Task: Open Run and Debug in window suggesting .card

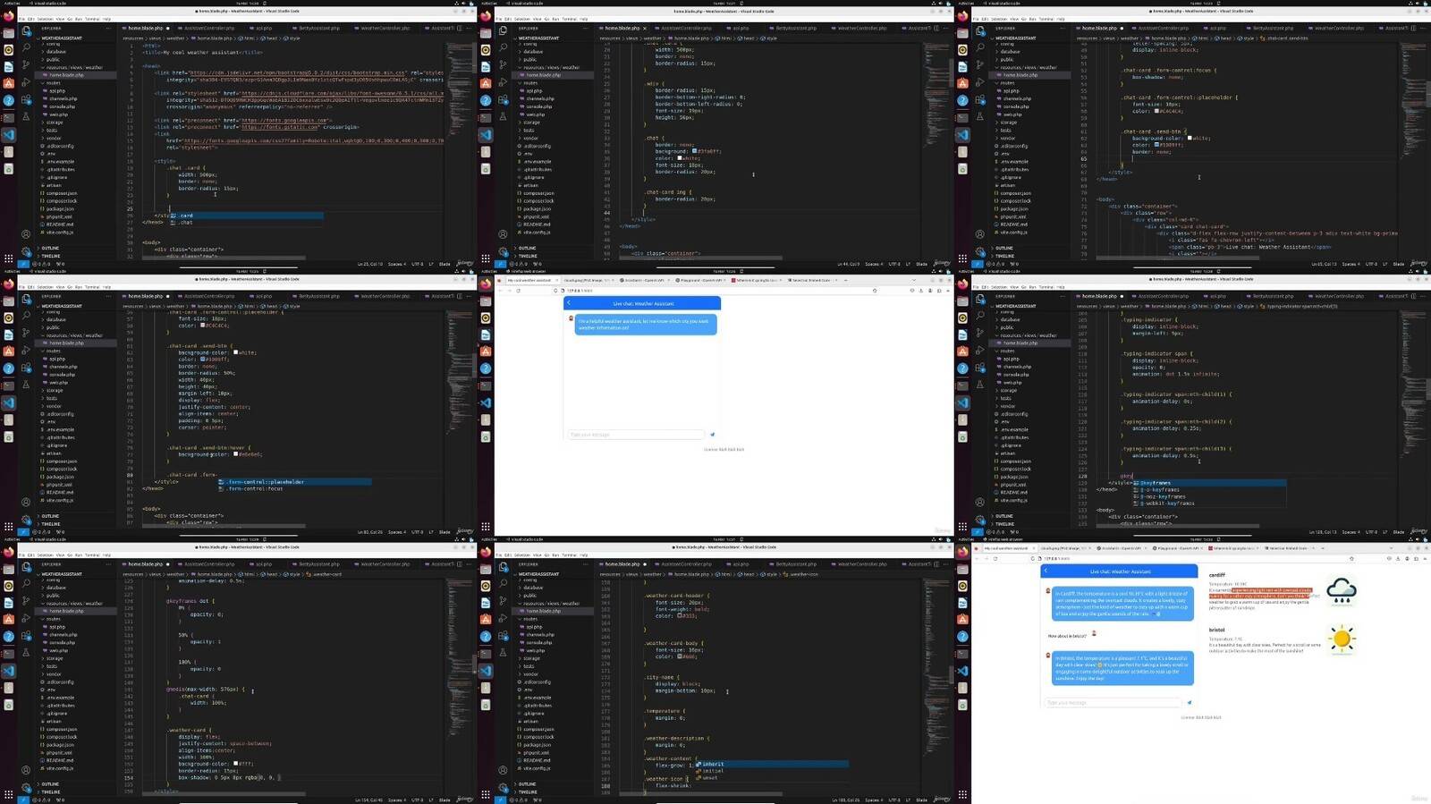Action: click(26, 82)
